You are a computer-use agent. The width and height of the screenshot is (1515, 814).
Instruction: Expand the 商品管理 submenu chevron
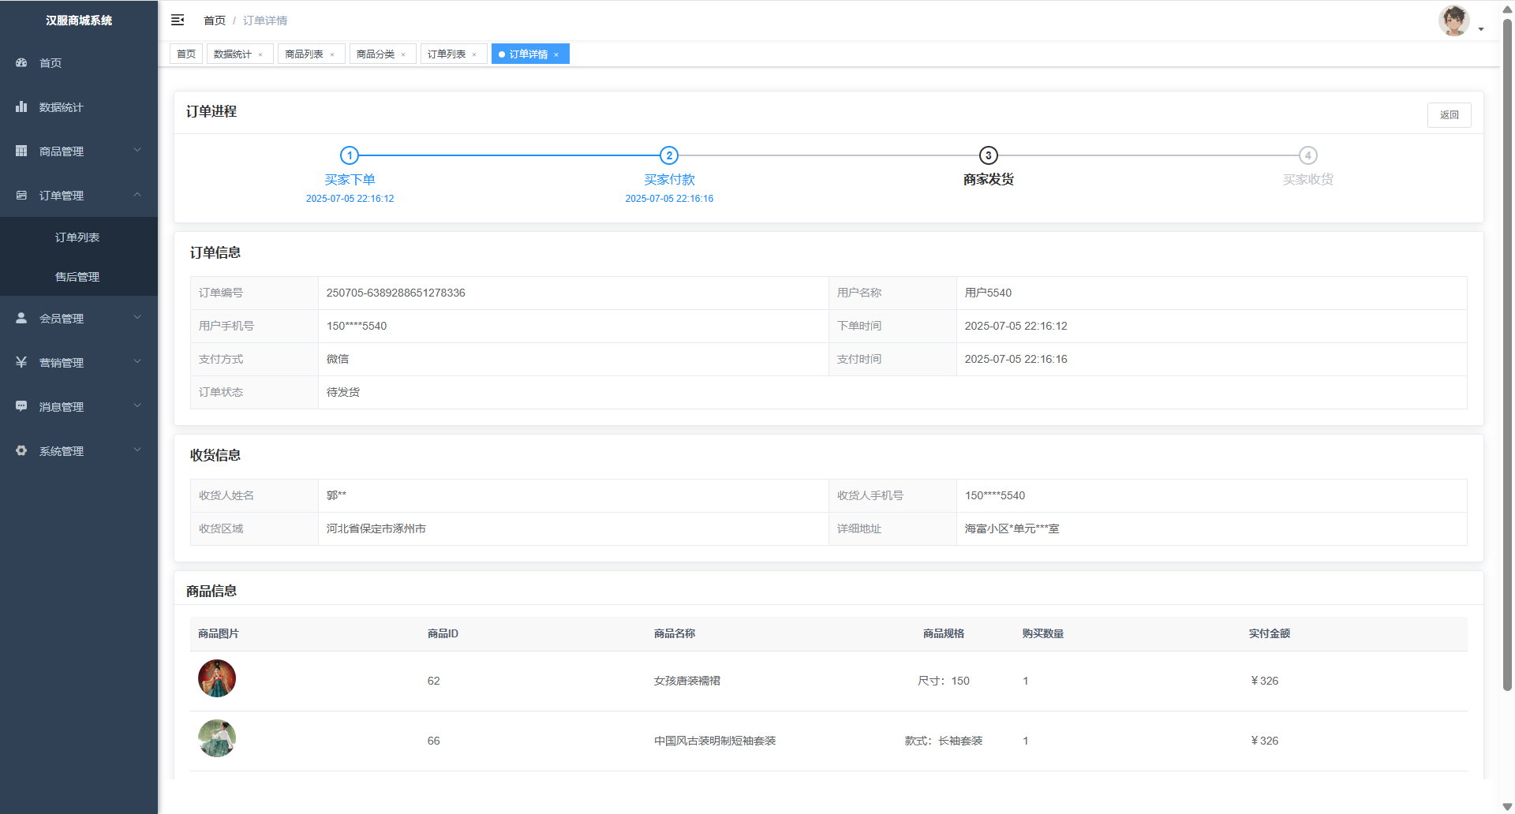[x=137, y=150]
